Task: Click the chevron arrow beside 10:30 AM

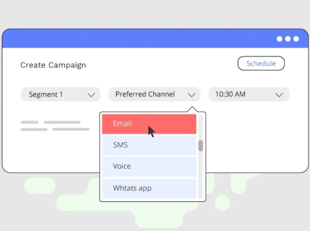Action: pyautogui.click(x=279, y=95)
